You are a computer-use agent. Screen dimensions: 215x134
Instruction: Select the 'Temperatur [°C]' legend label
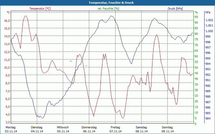pyautogui.click(x=40, y=9)
